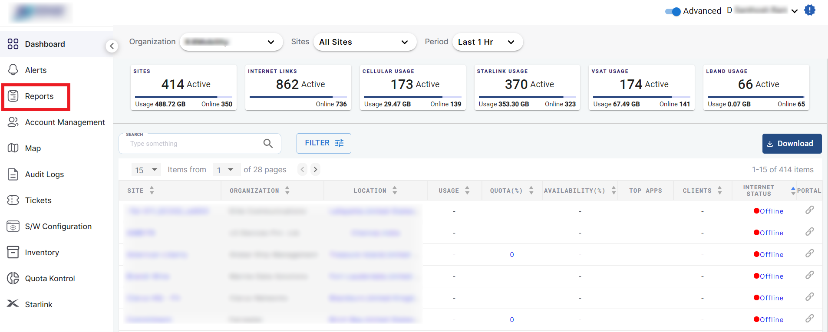Screen dimensions: 828x332
Task: Open Reports in the sidebar
Action: 39,96
